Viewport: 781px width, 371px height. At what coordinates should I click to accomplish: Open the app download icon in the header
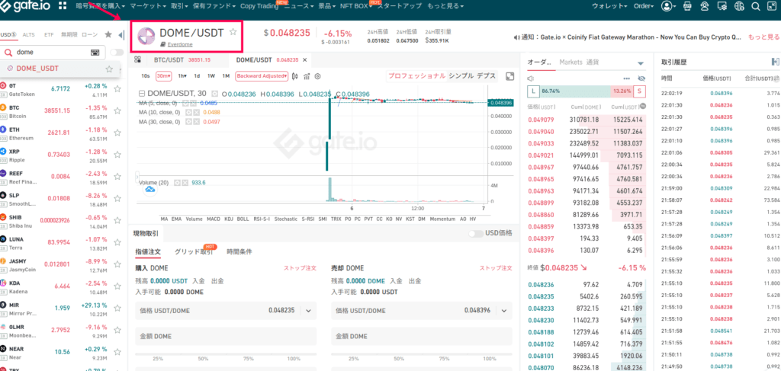687,6
